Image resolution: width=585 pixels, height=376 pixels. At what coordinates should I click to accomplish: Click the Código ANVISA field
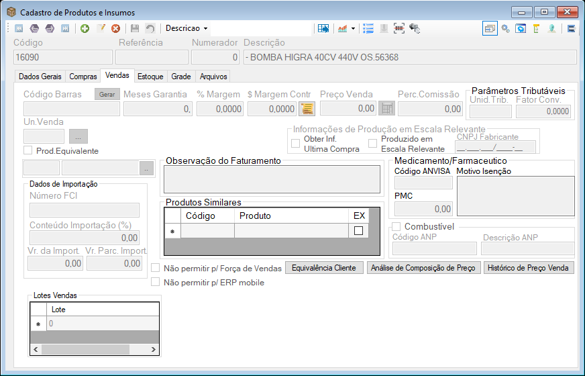click(423, 183)
